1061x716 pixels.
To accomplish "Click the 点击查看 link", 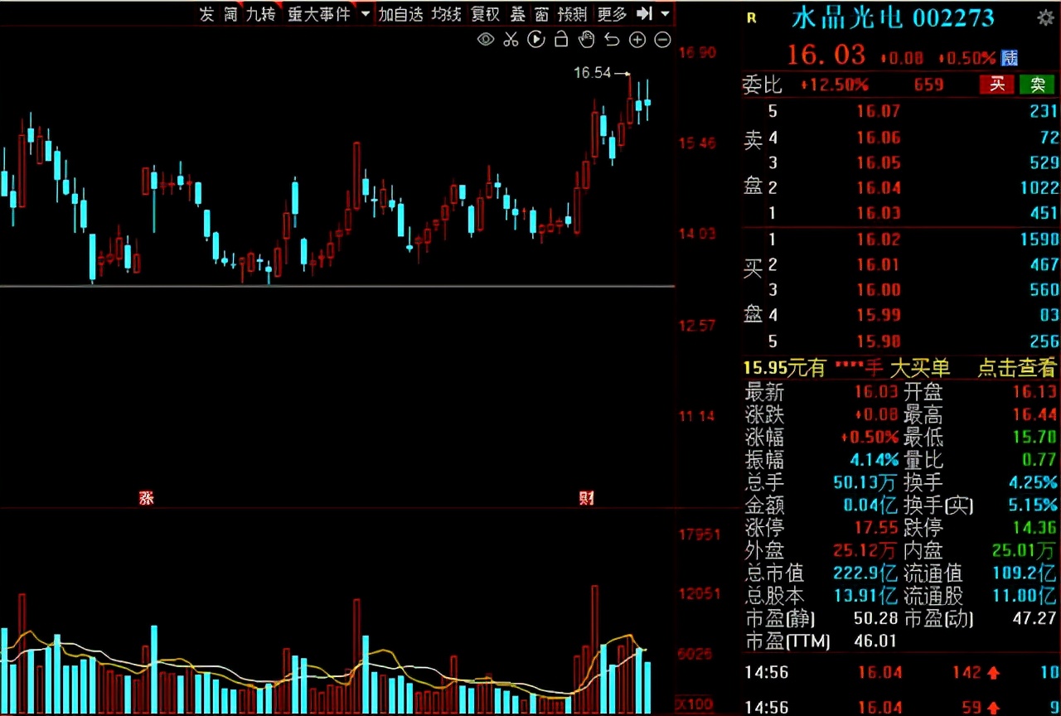I will [x=1017, y=368].
